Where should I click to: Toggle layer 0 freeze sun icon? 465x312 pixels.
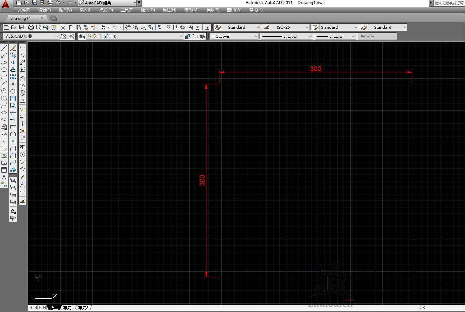point(94,36)
